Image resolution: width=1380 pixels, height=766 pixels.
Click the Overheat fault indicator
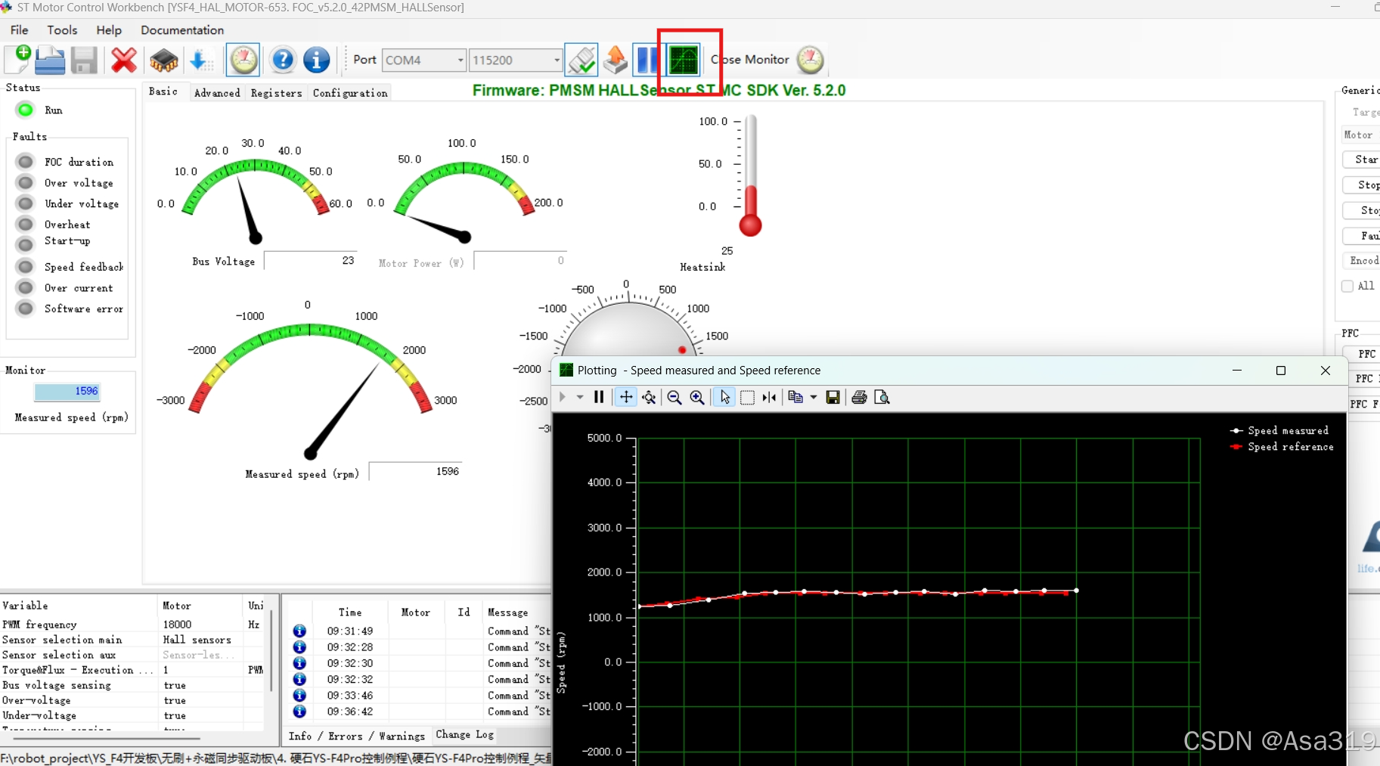[x=25, y=224]
